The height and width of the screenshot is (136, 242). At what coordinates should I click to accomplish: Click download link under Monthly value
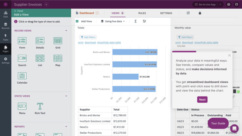pyautogui.click(x=187, y=43)
